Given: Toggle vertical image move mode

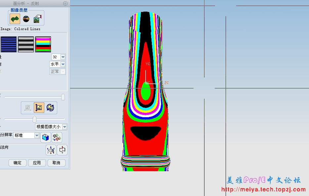Looking at the screenshot, I should [x=39, y=107].
